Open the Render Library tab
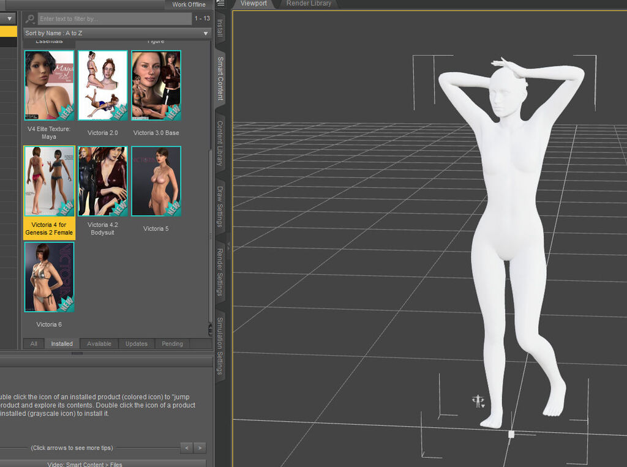Image resolution: width=627 pixels, height=467 pixels. pyautogui.click(x=309, y=4)
